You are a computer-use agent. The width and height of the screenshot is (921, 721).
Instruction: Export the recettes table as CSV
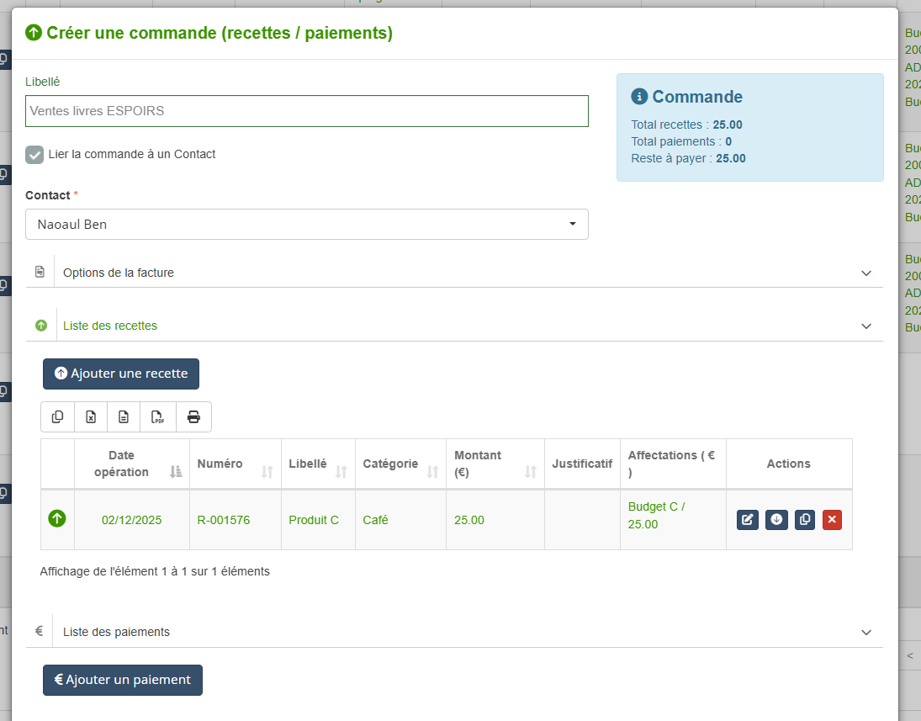(124, 416)
